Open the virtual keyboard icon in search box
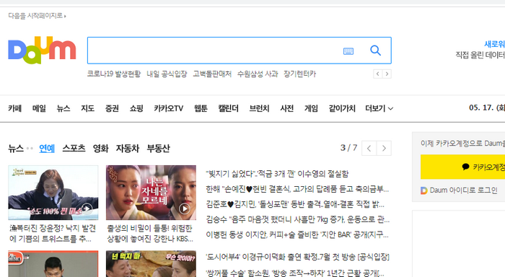This screenshot has width=505, height=277. (x=348, y=51)
